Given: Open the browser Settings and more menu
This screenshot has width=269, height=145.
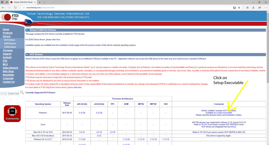Looking at the screenshot, I should 266,8.
